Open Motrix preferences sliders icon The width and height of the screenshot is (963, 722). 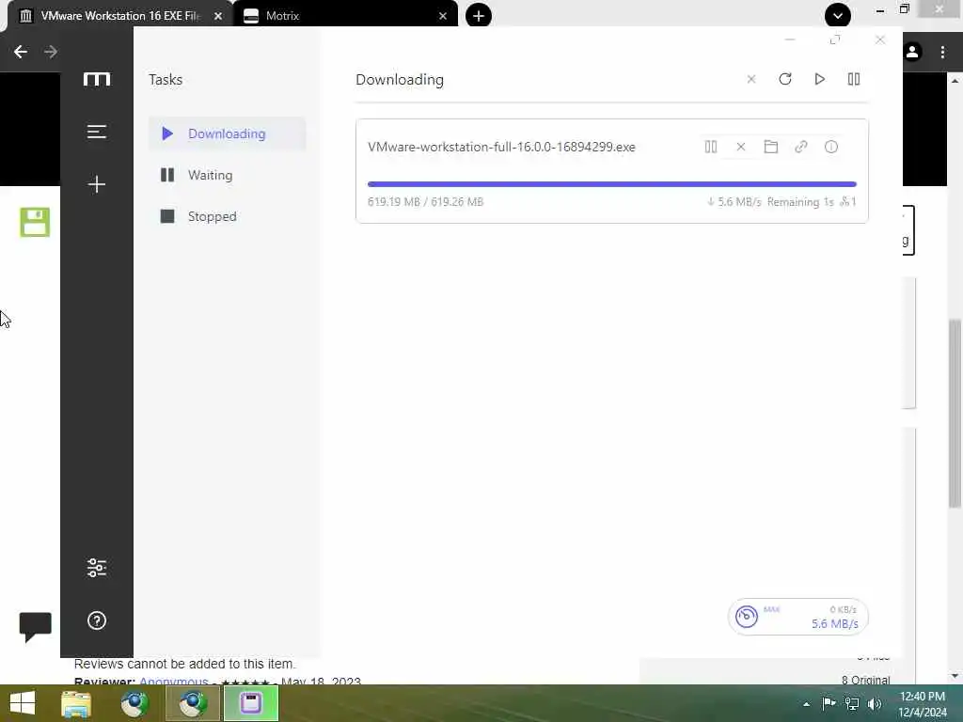tap(97, 567)
